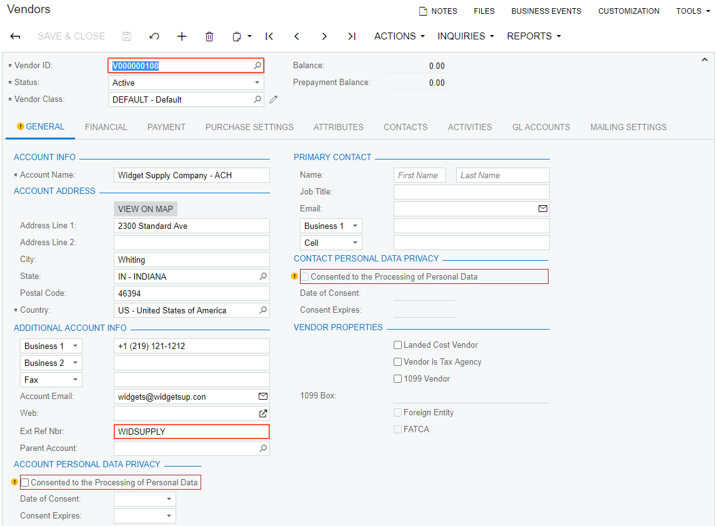Open the Actions dropdown menu
This screenshot has width=716, height=526.
pos(399,36)
